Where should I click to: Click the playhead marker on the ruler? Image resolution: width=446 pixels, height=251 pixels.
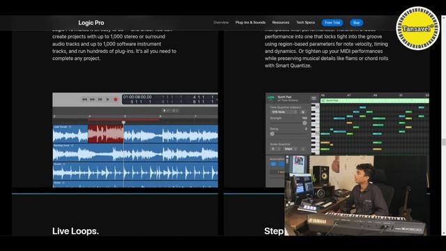123,123
